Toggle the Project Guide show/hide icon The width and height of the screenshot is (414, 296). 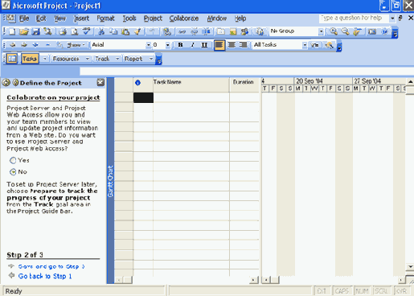pyautogui.click(x=11, y=59)
